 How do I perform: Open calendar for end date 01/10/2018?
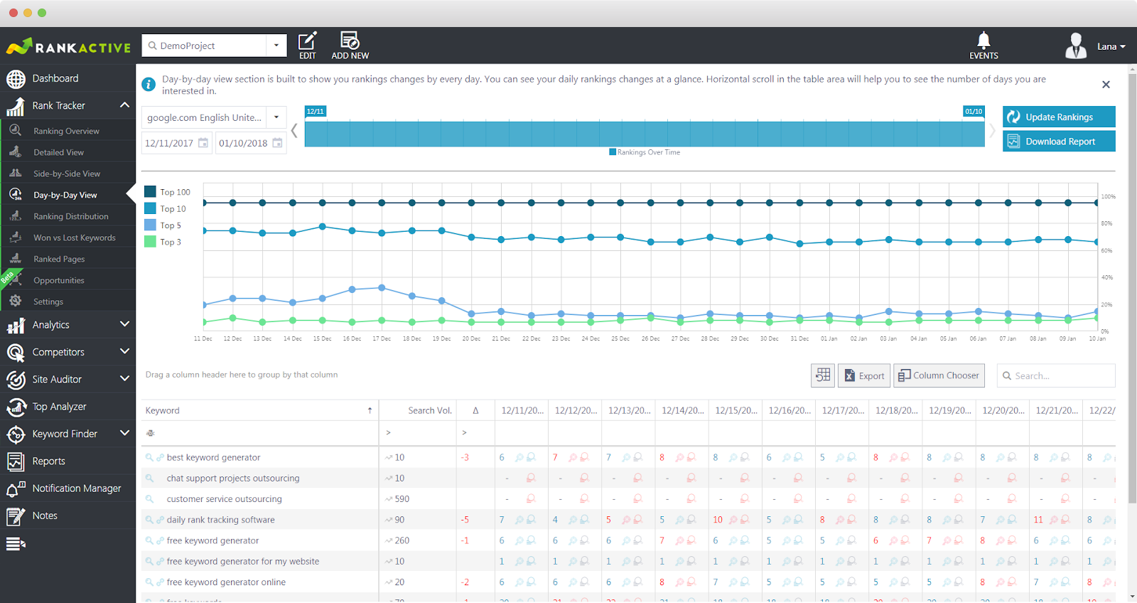277,143
